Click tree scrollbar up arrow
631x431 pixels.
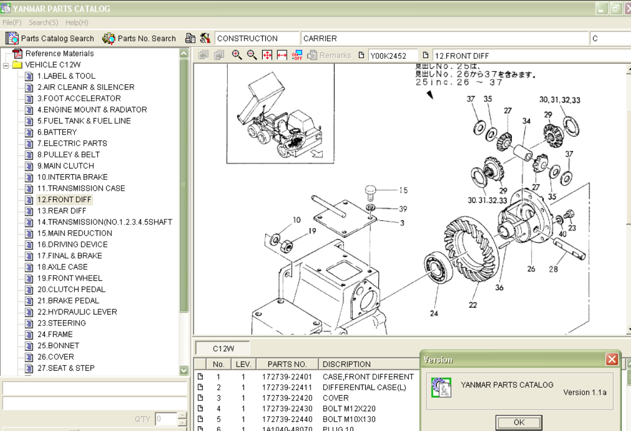click(x=184, y=53)
